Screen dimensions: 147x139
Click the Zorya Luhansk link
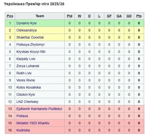click(28, 66)
